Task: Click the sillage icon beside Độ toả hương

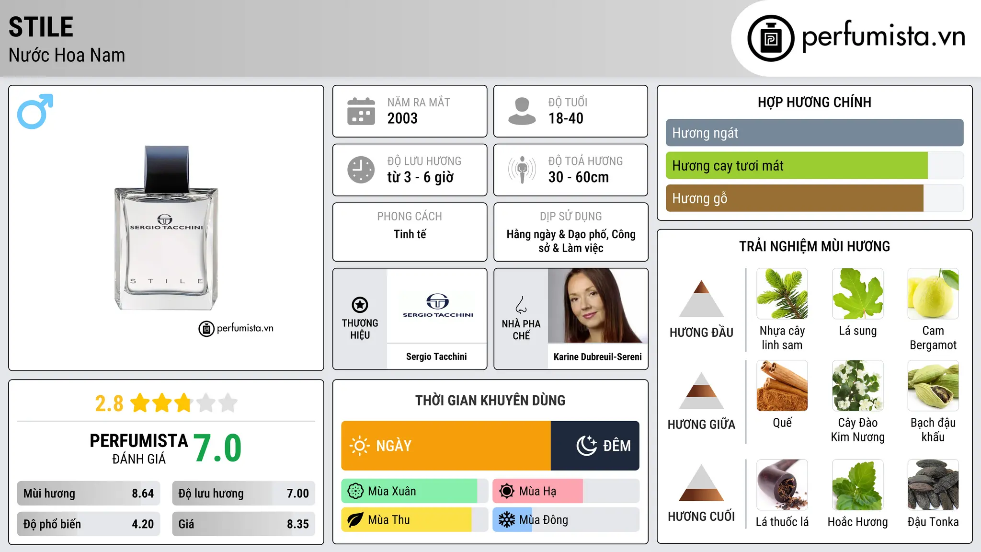Action: click(x=522, y=170)
